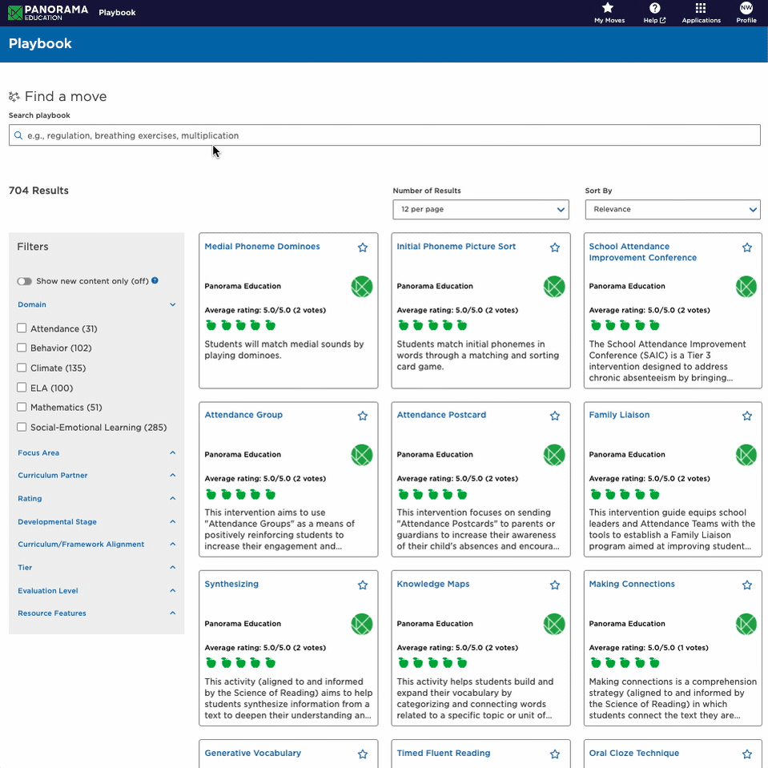Expand the Developmental Stage filter section

[96, 521]
